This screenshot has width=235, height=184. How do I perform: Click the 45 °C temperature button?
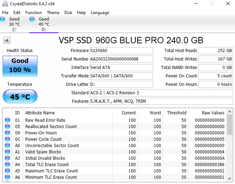pyautogui.click(x=20, y=96)
